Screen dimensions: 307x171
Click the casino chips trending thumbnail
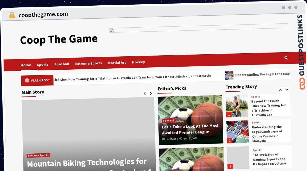click(x=237, y=132)
